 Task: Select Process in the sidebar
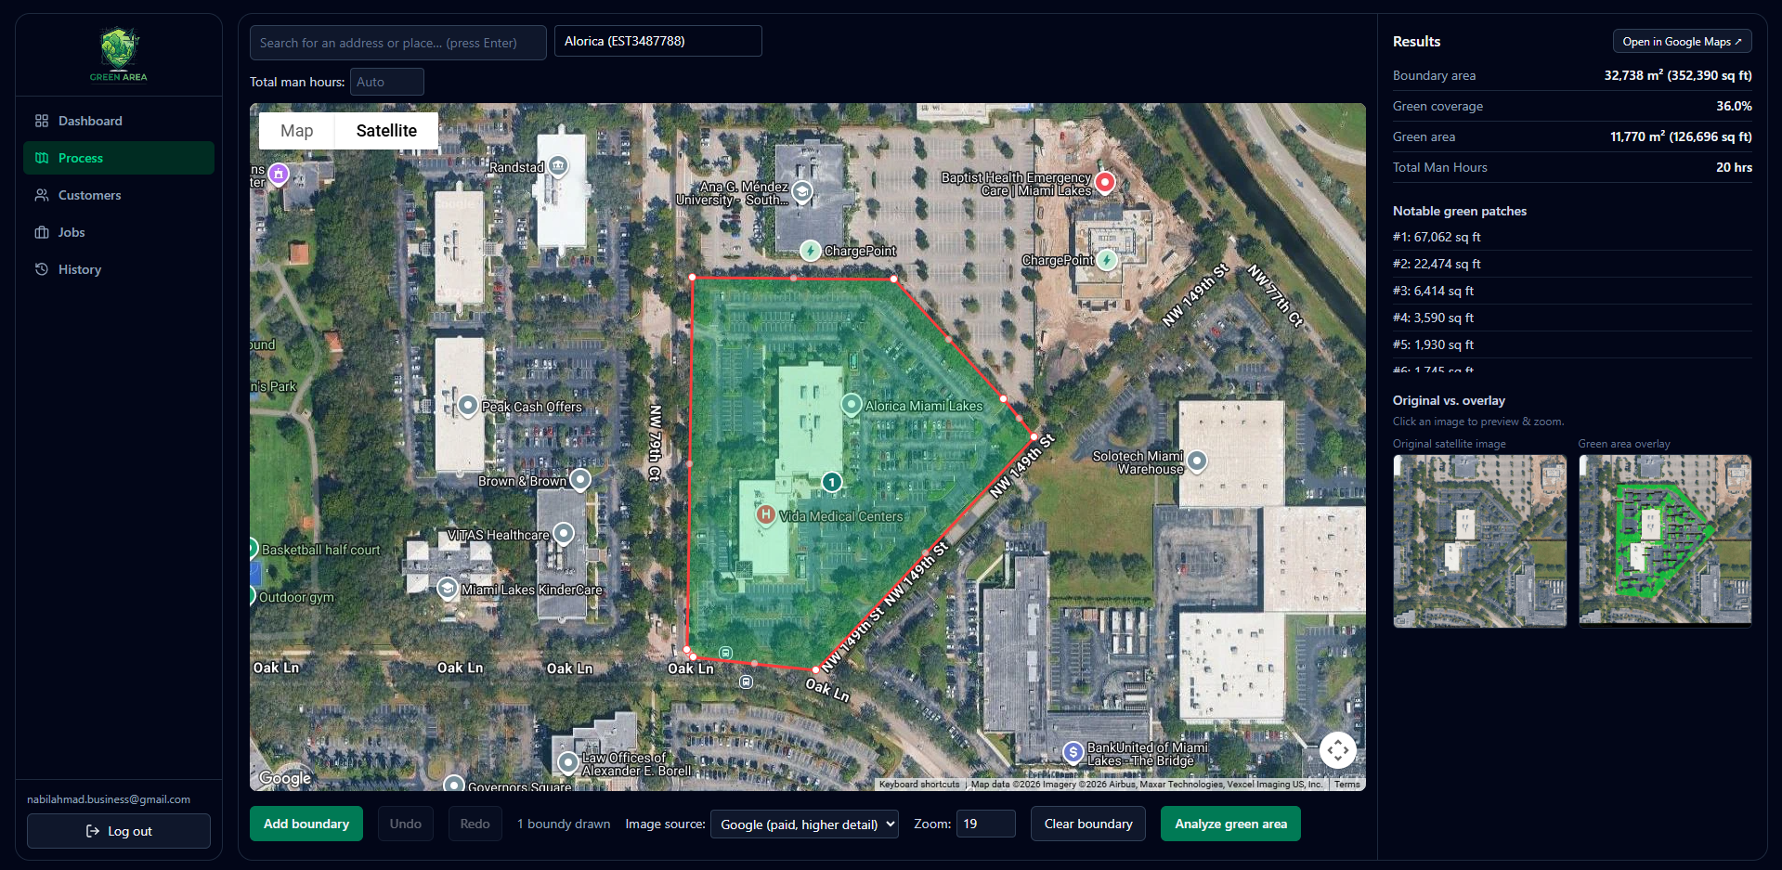[x=119, y=158]
